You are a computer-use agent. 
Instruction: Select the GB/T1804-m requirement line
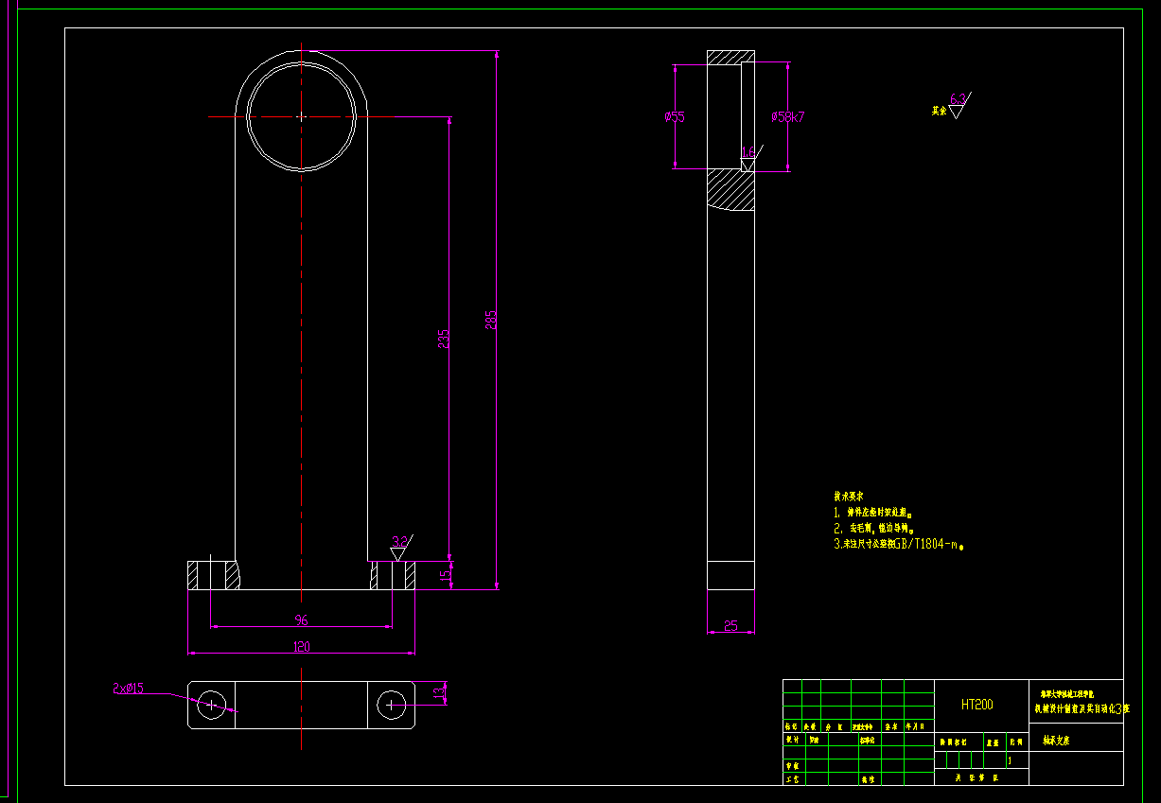point(898,545)
